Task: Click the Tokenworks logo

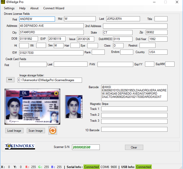Action: [20, 146]
